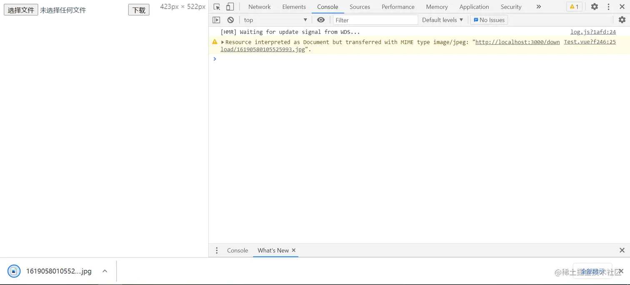The image size is (630, 285).
Task: Focus the console Filter field
Action: [375, 20]
